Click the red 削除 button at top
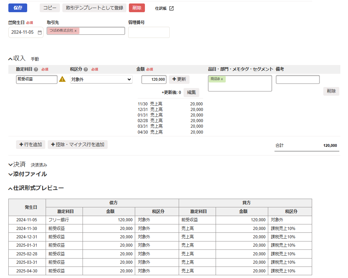The width and height of the screenshot is (348, 278). [x=137, y=8]
